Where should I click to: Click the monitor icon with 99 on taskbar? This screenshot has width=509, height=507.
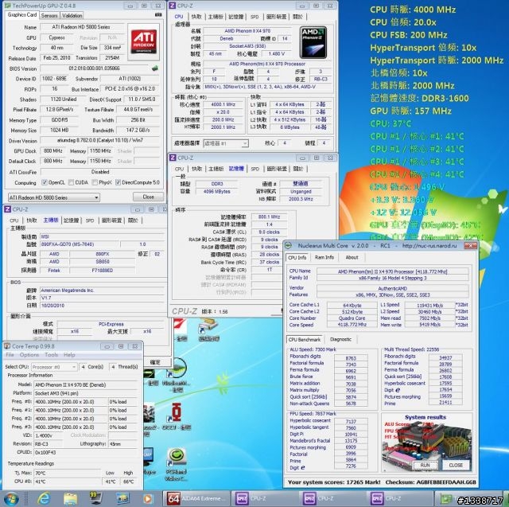click(95, 498)
